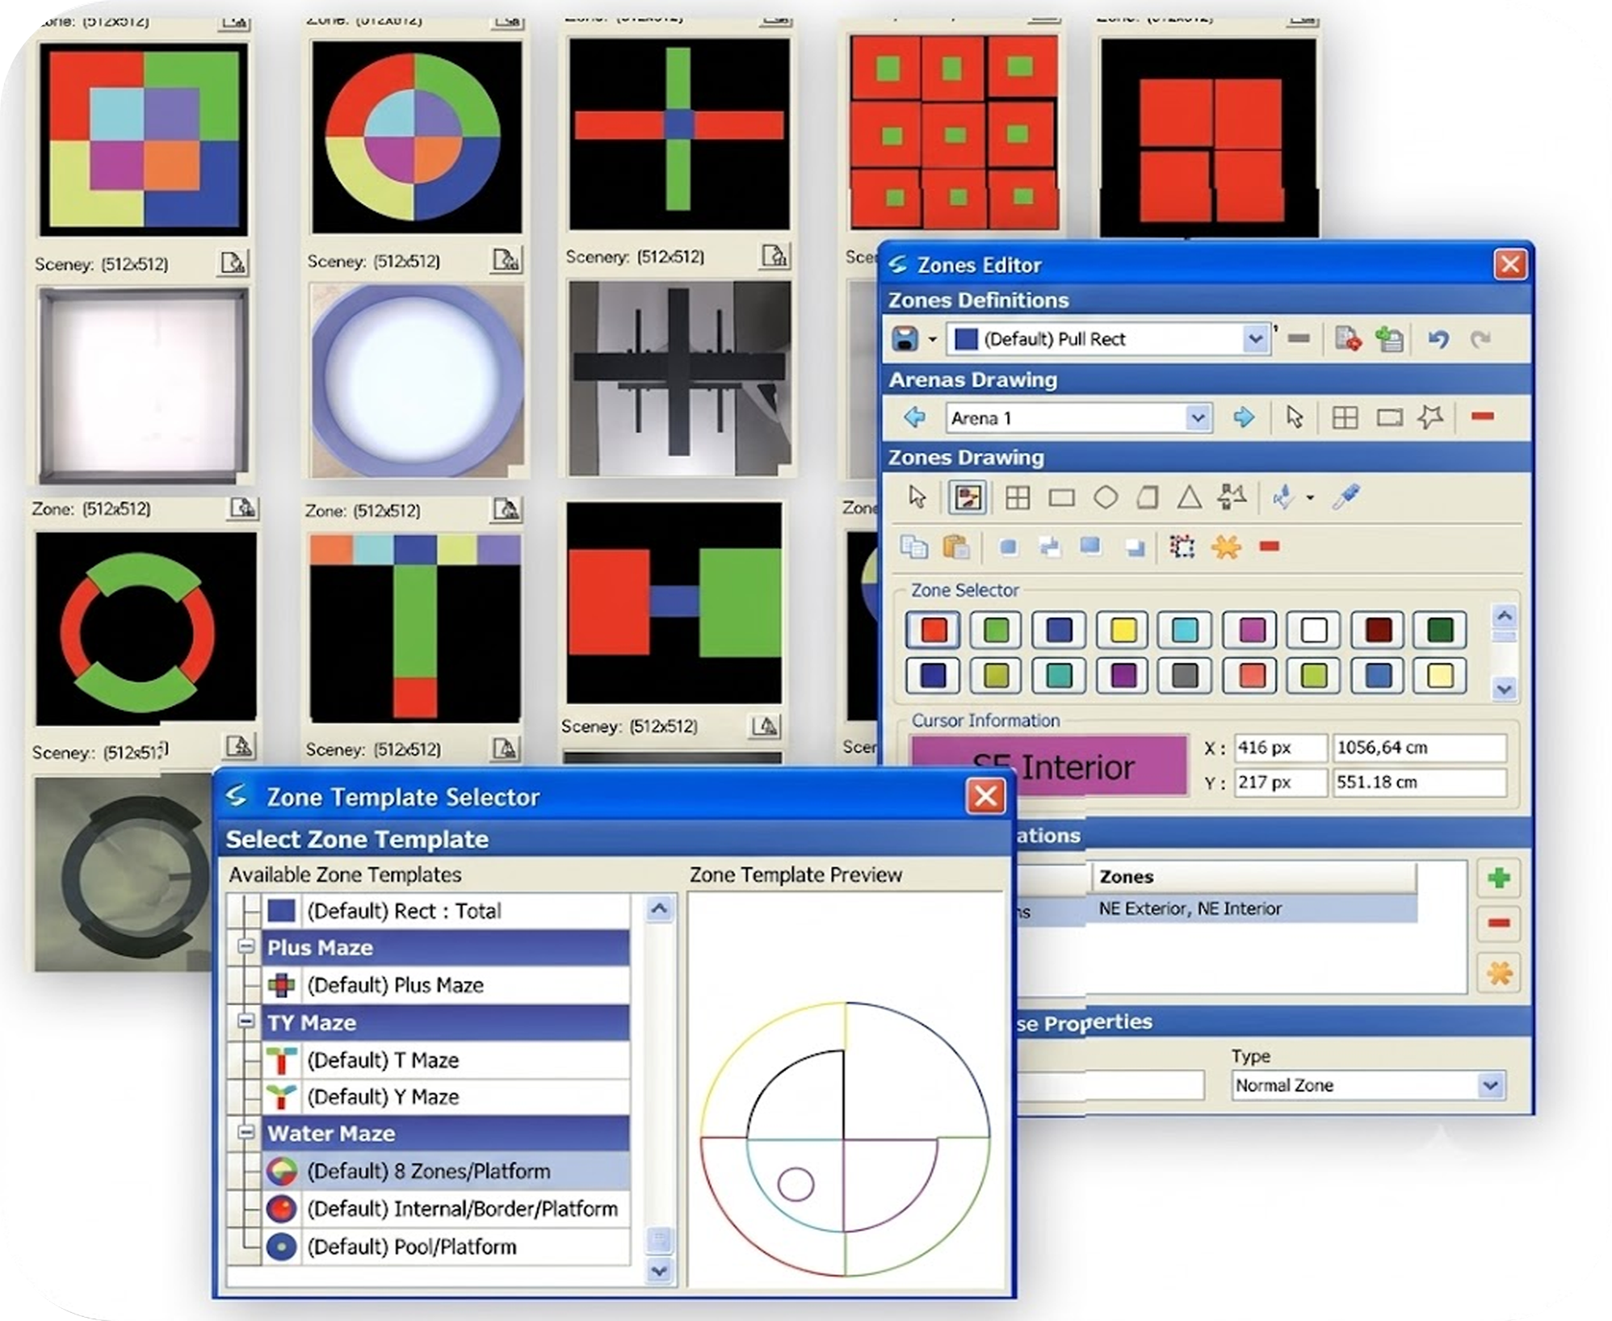The height and width of the screenshot is (1321, 1612).
Task: Select (Default) Internal/Border/Platform template
Action: [x=447, y=1209]
